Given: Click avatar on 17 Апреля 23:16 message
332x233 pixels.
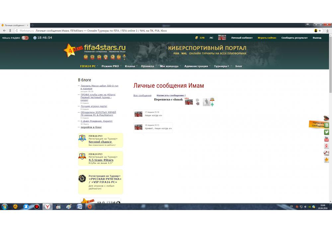Looking at the screenshot, I should (138, 115).
